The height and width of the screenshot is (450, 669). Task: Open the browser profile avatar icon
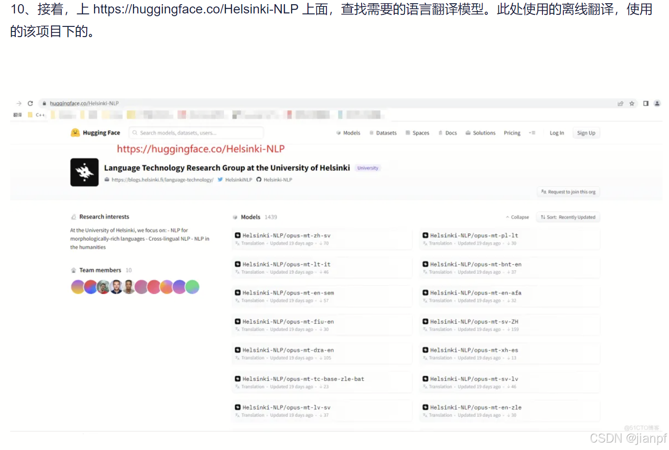coord(657,104)
